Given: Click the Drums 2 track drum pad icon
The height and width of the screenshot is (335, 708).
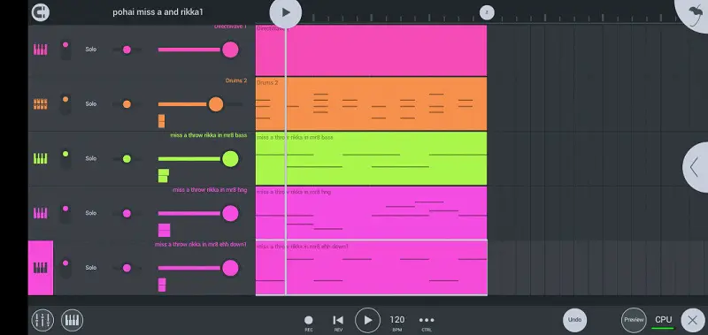Looking at the screenshot, I should pos(40,104).
